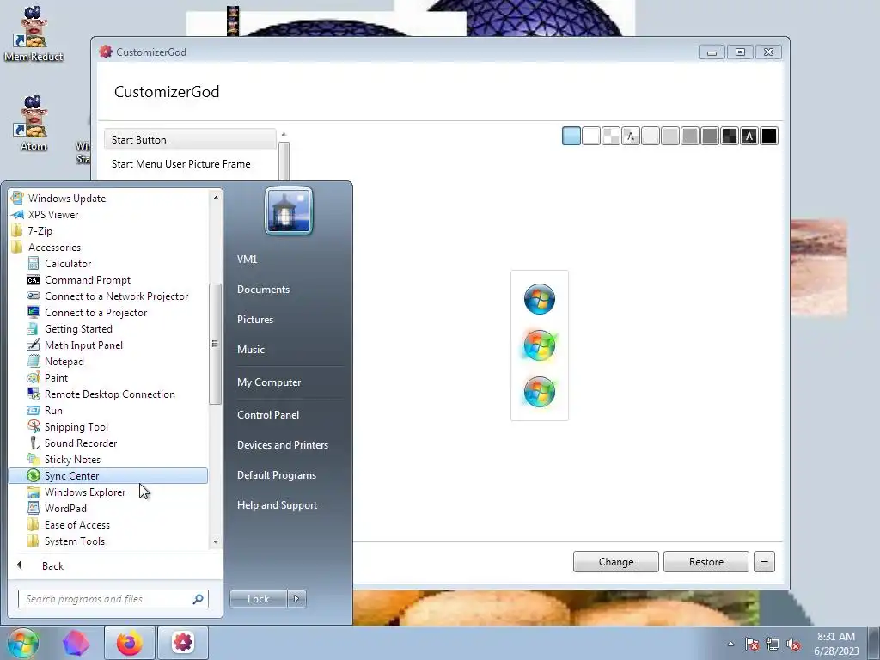Select Start Button category in CustomizerGod
The width and height of the screenshot is (880, 660).
(x=190, y=140)
